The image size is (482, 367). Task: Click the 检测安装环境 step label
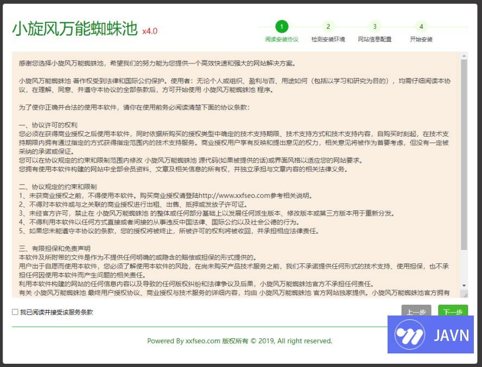point(328,40)
